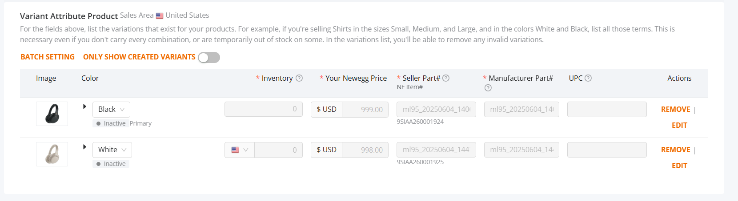Click the Batch Setting link
This screenshot has width=738, height=201.
48,57
